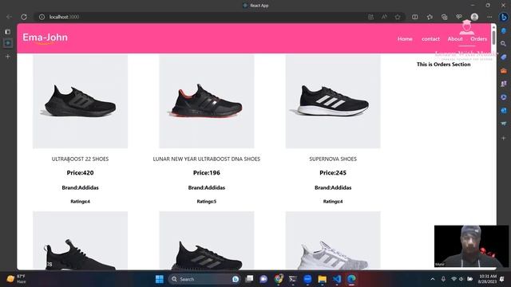
Task: Select the Supernova Shoes image
Action: tap(333, 101)
